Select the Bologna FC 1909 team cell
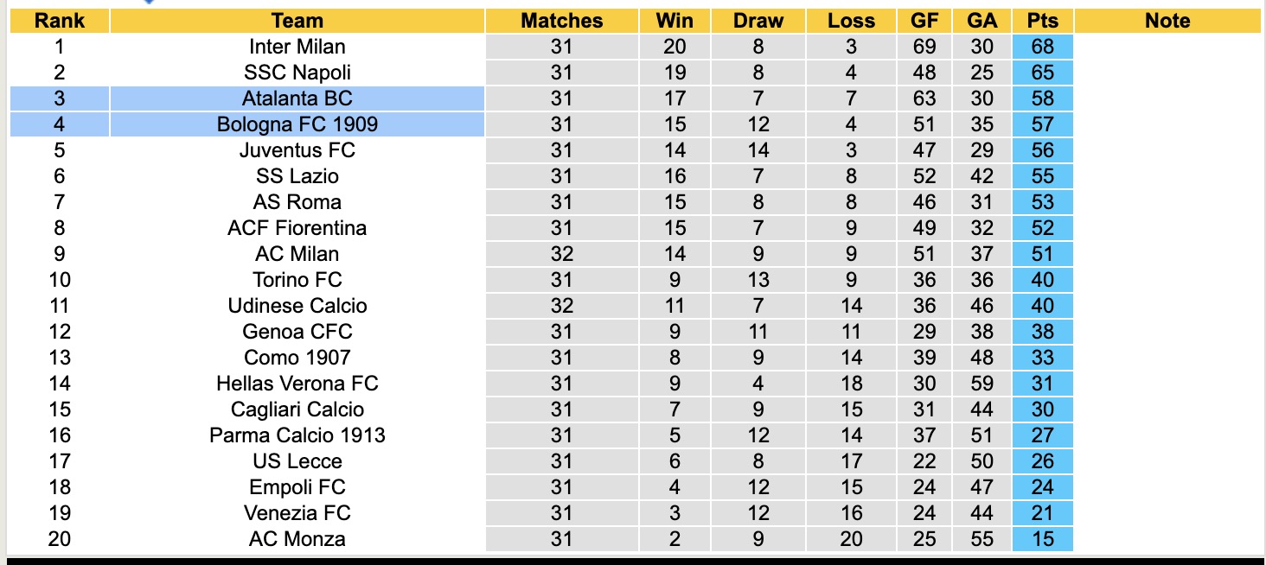1266x565 pixels. 297,124
